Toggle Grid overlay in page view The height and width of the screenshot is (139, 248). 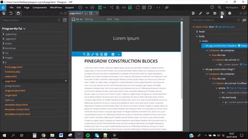109,19
